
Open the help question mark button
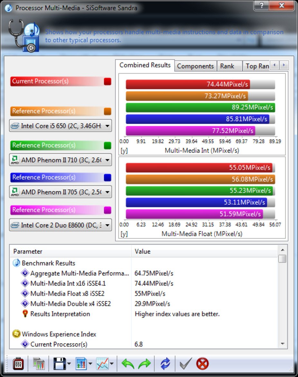pyautogui.click(x=262, y=5)
